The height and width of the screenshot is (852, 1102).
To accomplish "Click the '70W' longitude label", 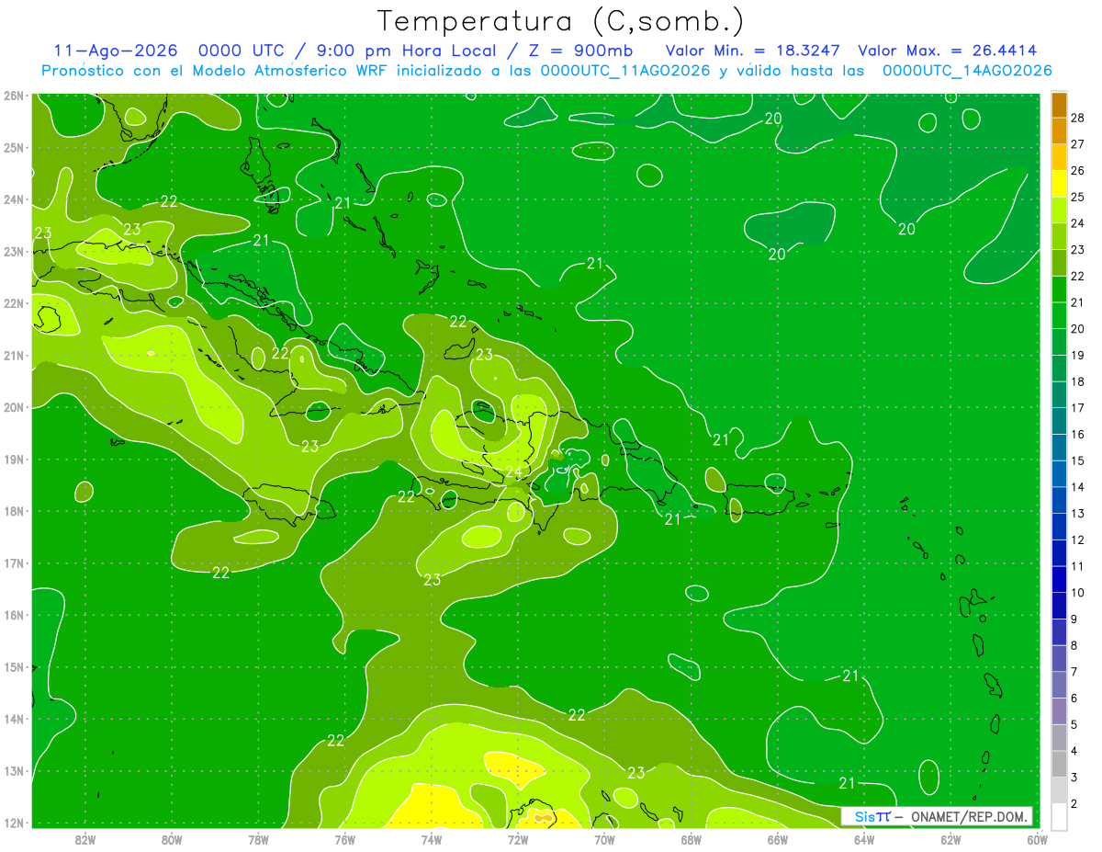I will 604,838.
